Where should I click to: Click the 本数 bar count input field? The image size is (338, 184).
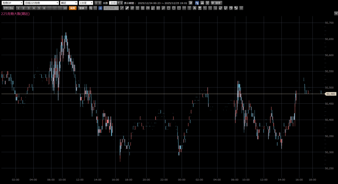[113, 3]
